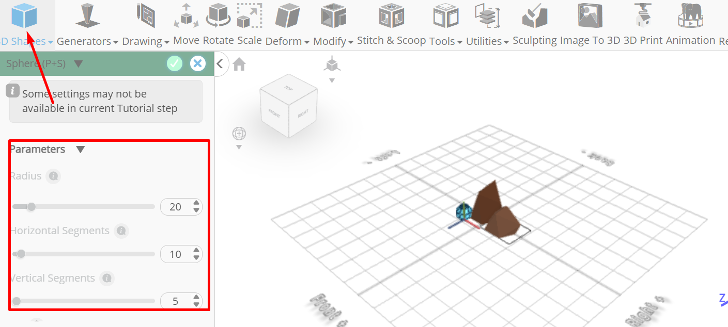Click the FRONT face of the view cube
Viewport: 728px width, 327px height.
pos(273,113)
